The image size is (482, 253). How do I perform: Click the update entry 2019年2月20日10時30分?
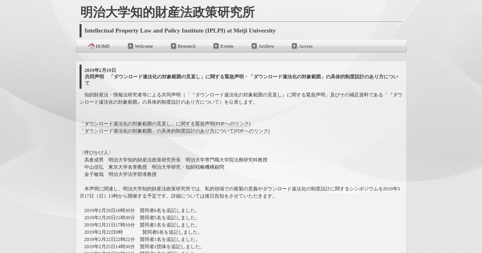click(x=142, y=210)
